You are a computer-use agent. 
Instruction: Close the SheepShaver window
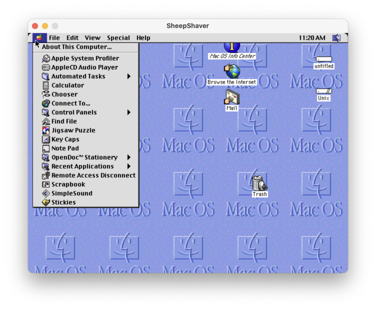[35, 26]
